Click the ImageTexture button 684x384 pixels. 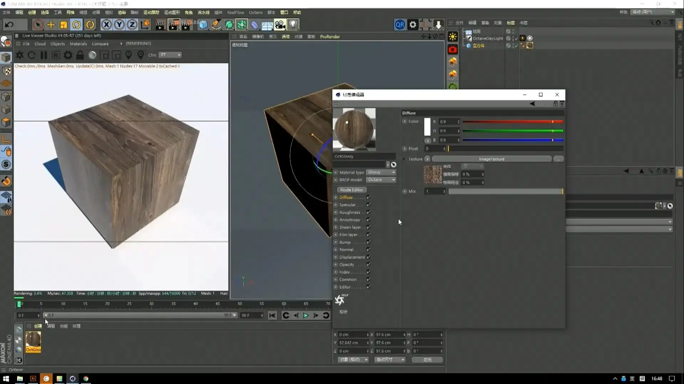[x=491, y=159]
